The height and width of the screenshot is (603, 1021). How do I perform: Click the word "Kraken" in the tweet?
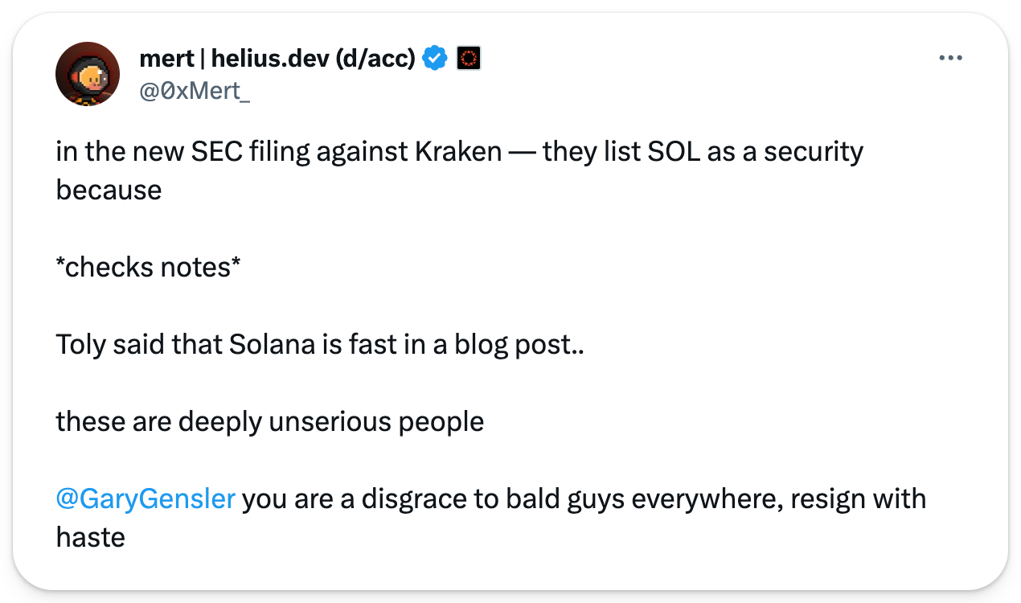(x=457, y=151)
